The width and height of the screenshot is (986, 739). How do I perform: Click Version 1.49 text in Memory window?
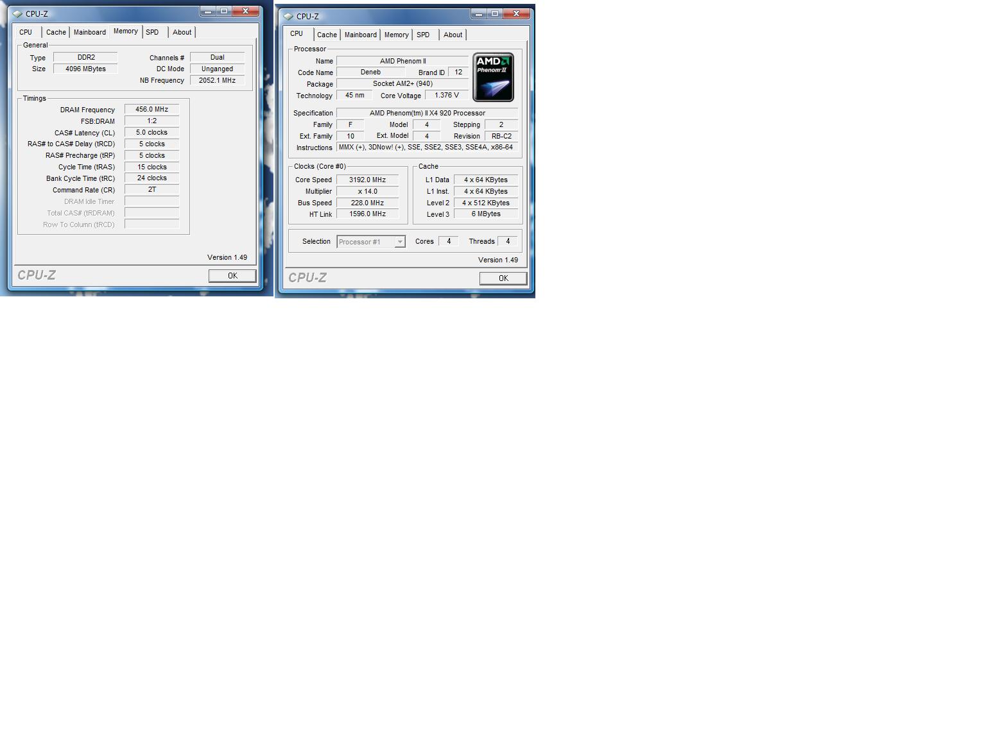[x=227, y=257]
